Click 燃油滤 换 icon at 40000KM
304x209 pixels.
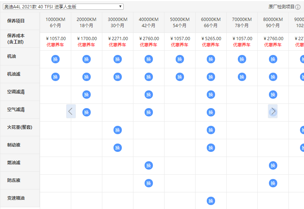coord(149,165)
